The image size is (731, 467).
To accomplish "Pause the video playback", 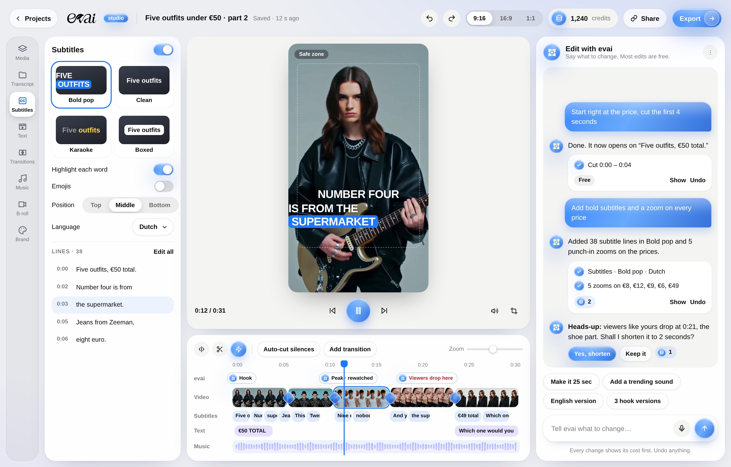I will [358, 311].
